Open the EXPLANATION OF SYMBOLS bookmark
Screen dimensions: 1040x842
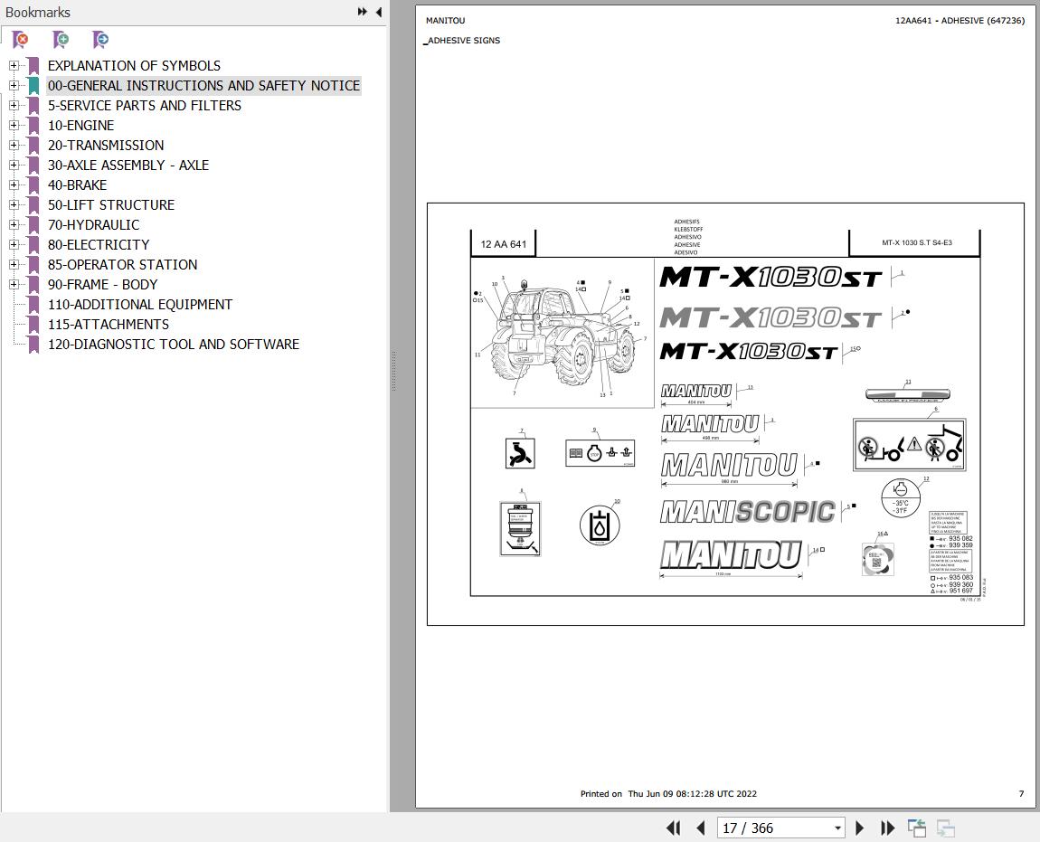[134, 66]
